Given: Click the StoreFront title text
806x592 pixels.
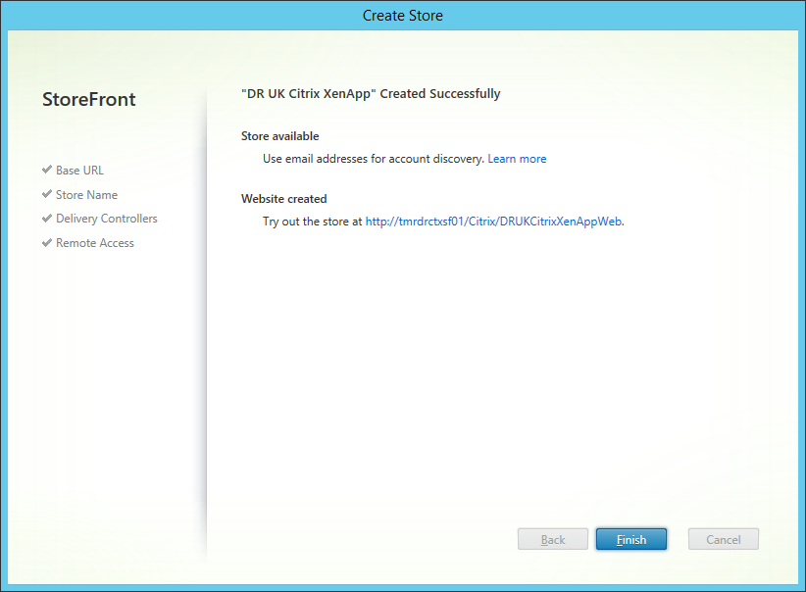Looking at the screenshot, I should (89, 99).
